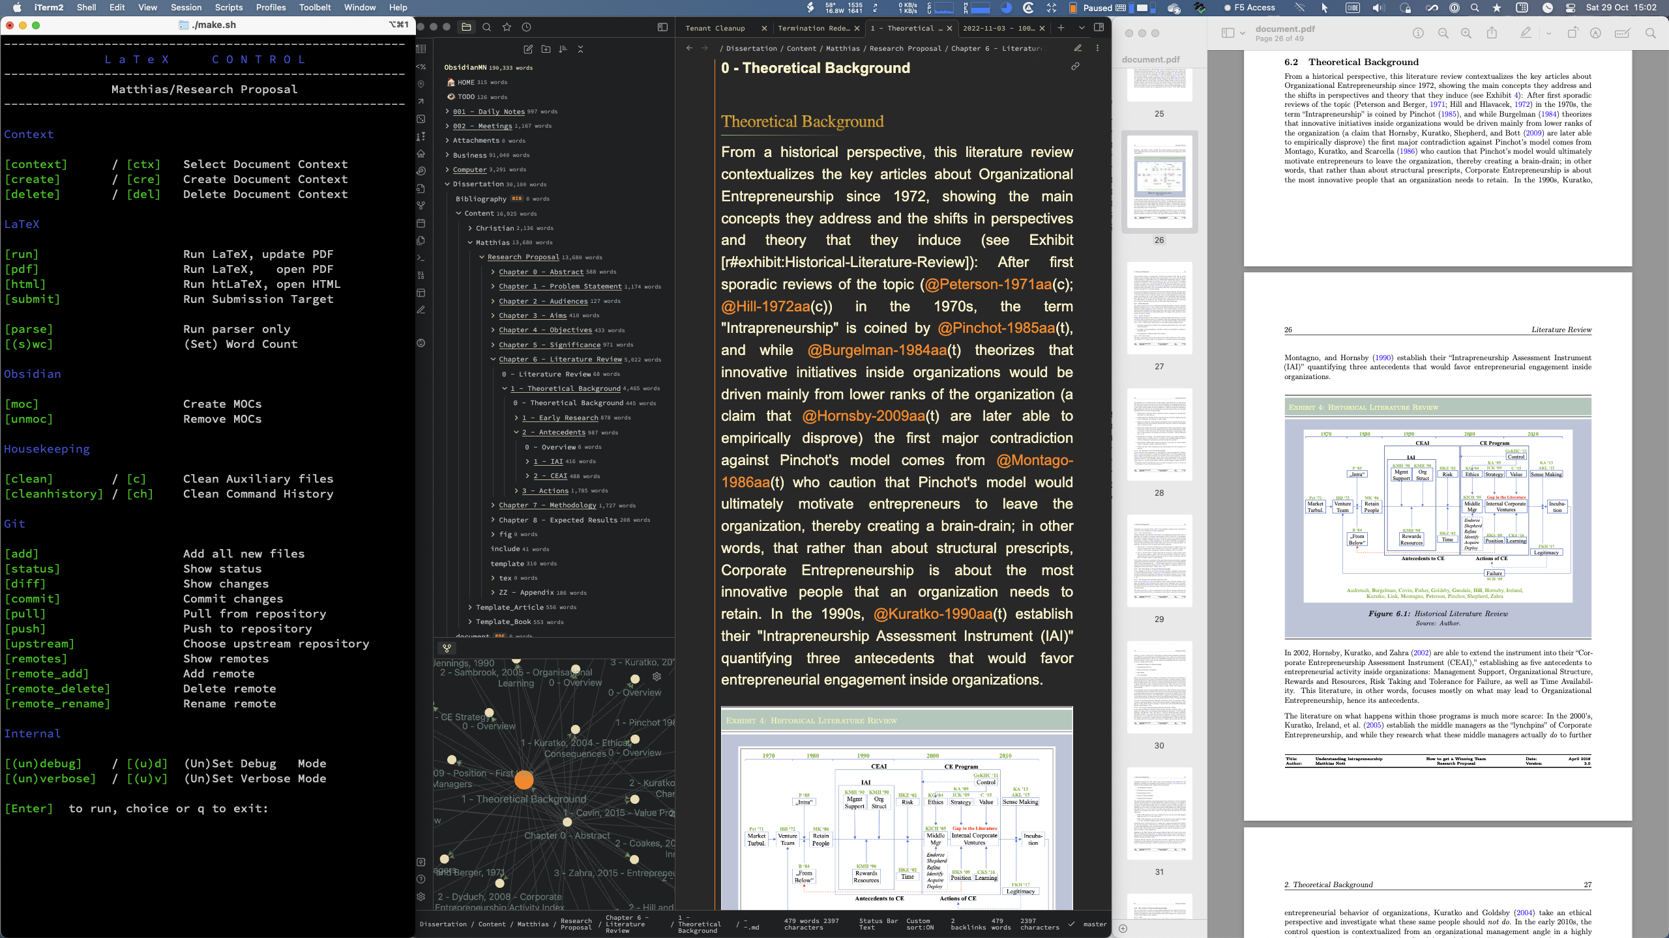Toggle Obsidian's left sidebar

click(x=662, y=27)
